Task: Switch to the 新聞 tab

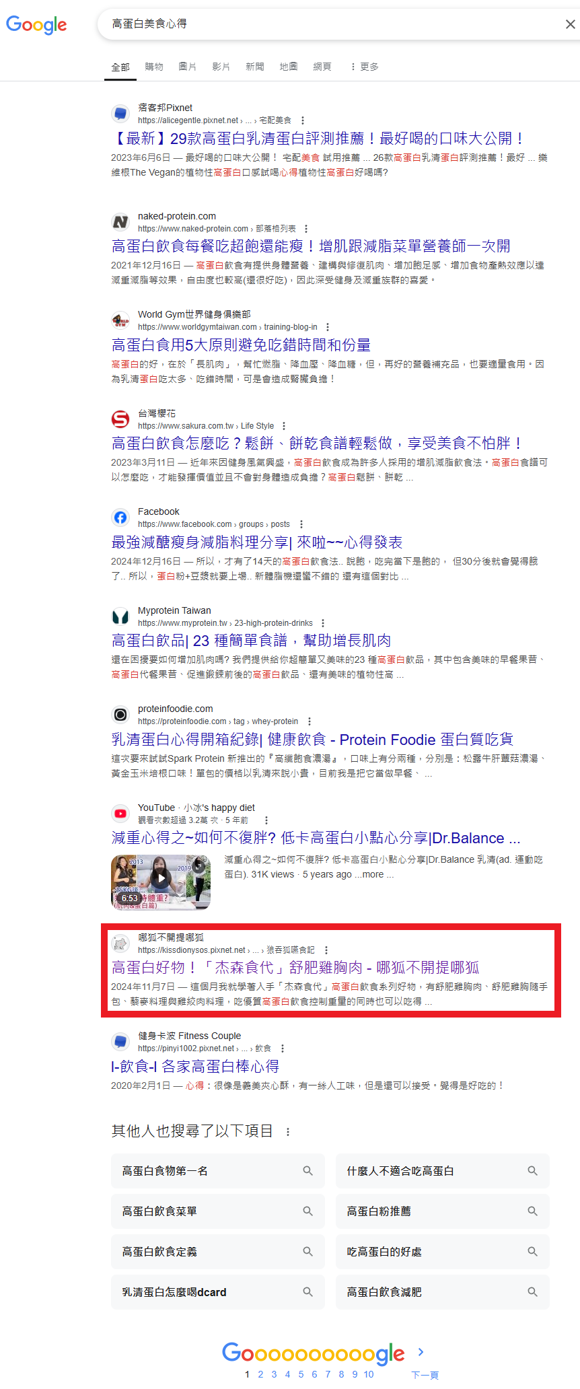Action: (x=255, y=67)
